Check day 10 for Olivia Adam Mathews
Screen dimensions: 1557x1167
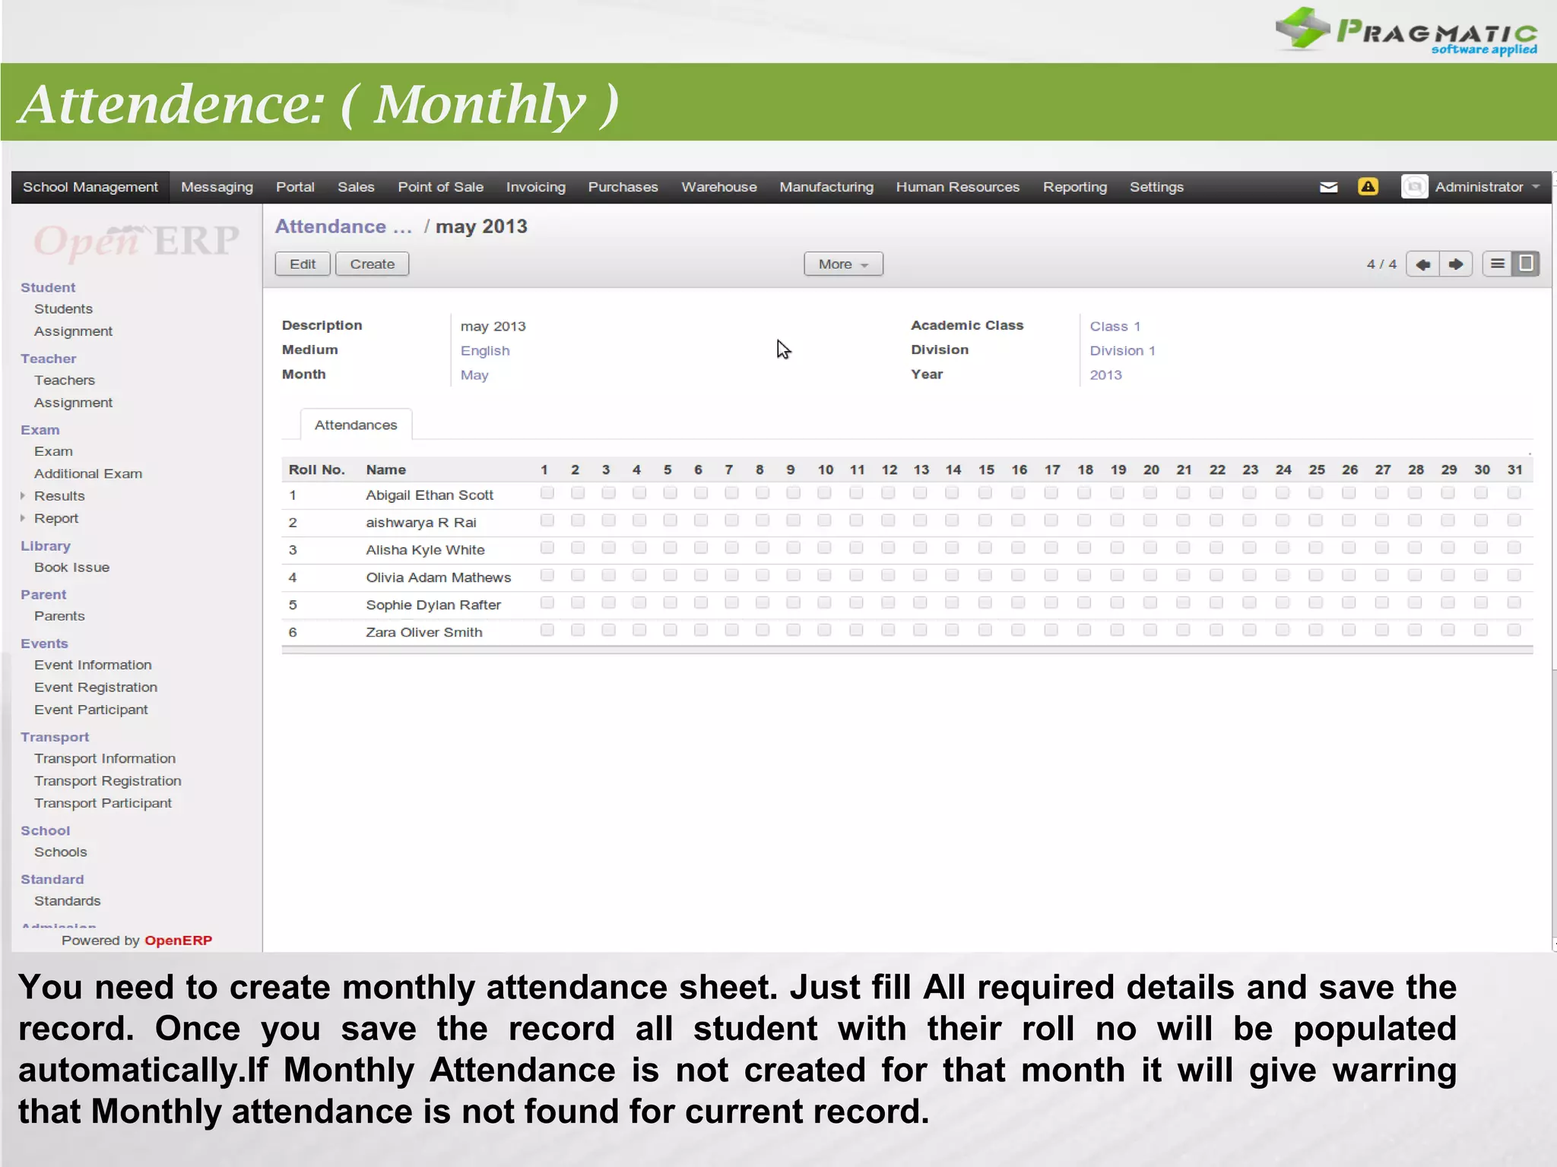click(824, 575)
